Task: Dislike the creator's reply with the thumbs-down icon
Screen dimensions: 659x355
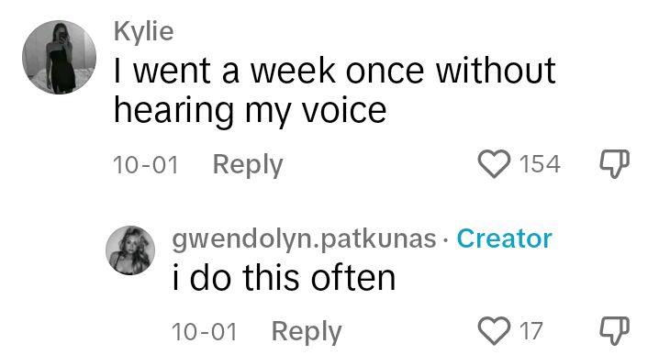Action: point(614,330)
